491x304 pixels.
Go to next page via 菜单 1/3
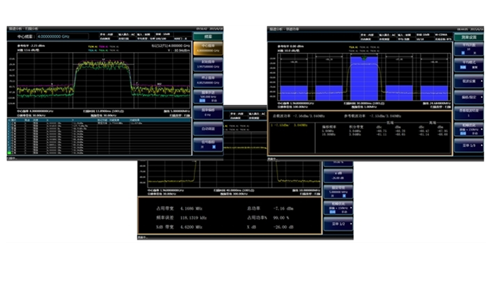[468, 145]
